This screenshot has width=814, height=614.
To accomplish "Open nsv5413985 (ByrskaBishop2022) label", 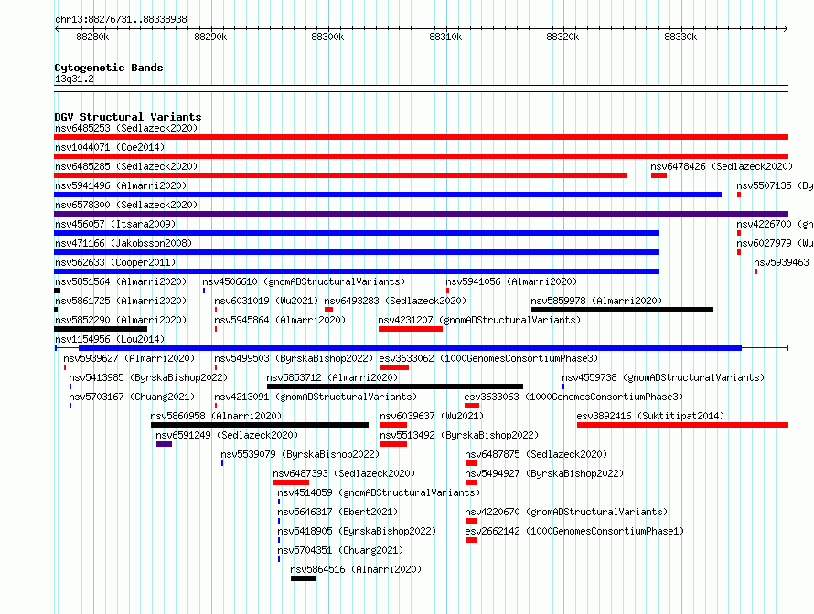I will (x=148, y=377).
